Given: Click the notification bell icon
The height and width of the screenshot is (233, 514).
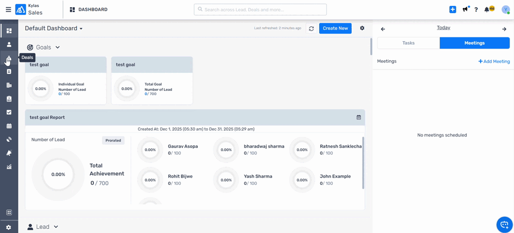Looking at the screenshot, I should (487, 10).
